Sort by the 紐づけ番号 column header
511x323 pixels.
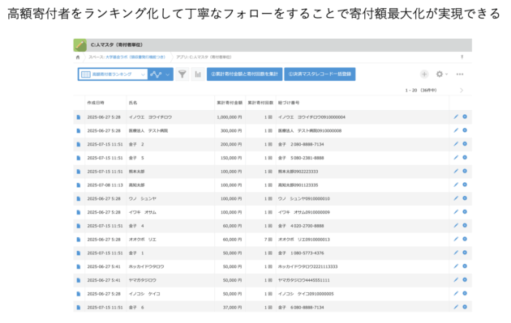tap(289, 103)
